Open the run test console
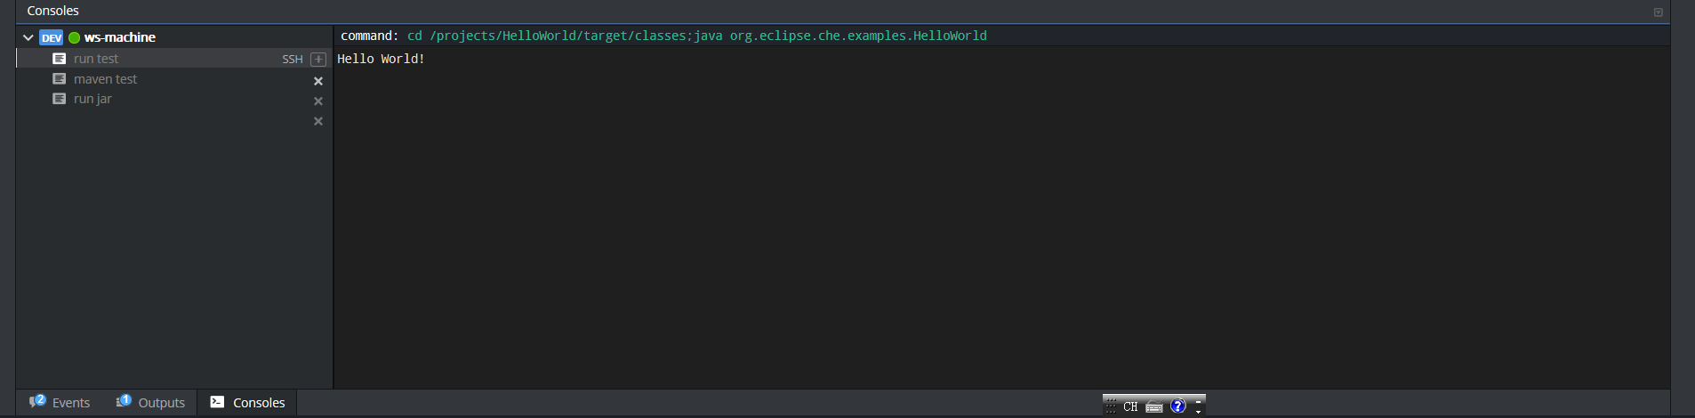The height and width of the screenshot is (418, 1695). [x=96, y=59]
